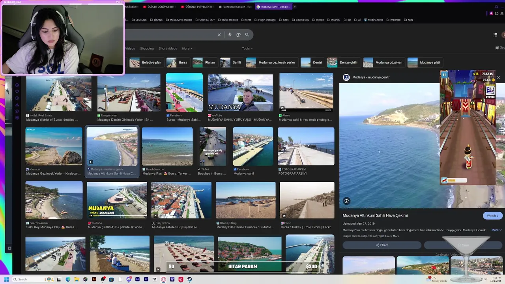Open Windows Start menu
The height and width of the screenshot is (284, 505).
pos(6,279)
